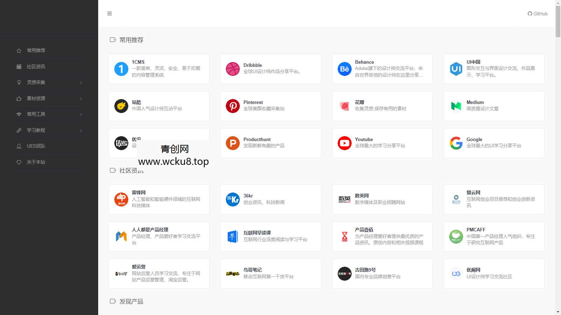Image resolution: width=561 pixels, height=315 pixels.
Task: Click the 花瓣 flower icon
Action: (x=344, y=106)
